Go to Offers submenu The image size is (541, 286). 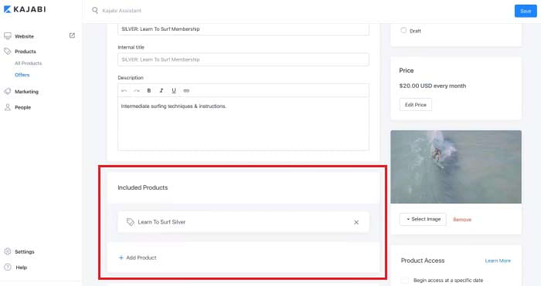coord(22,75)
